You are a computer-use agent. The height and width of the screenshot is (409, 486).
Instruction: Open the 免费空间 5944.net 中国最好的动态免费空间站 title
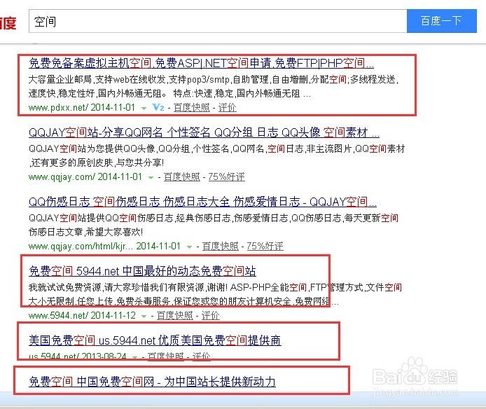pos(142,271)
